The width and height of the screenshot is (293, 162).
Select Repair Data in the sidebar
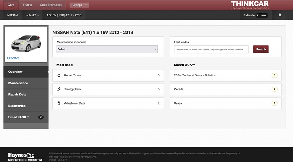tap(17, 94)
